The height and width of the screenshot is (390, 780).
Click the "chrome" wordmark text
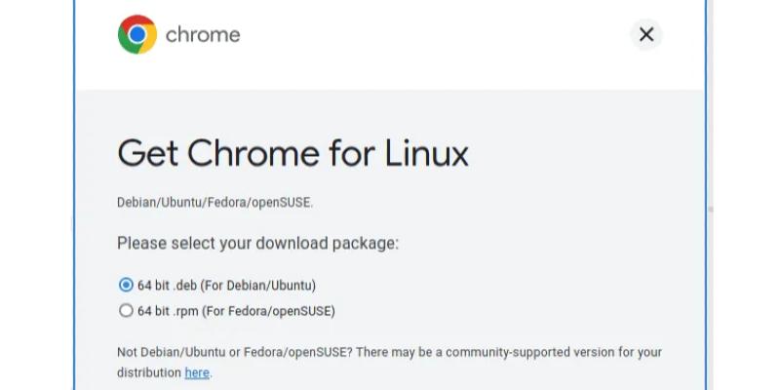click(x=203, y=35)
